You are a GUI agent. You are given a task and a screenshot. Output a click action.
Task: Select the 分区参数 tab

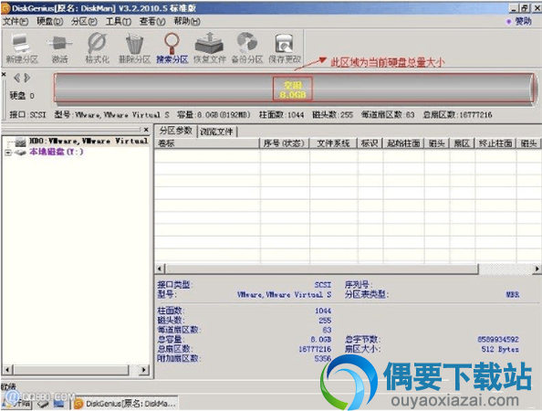point(175,131)
